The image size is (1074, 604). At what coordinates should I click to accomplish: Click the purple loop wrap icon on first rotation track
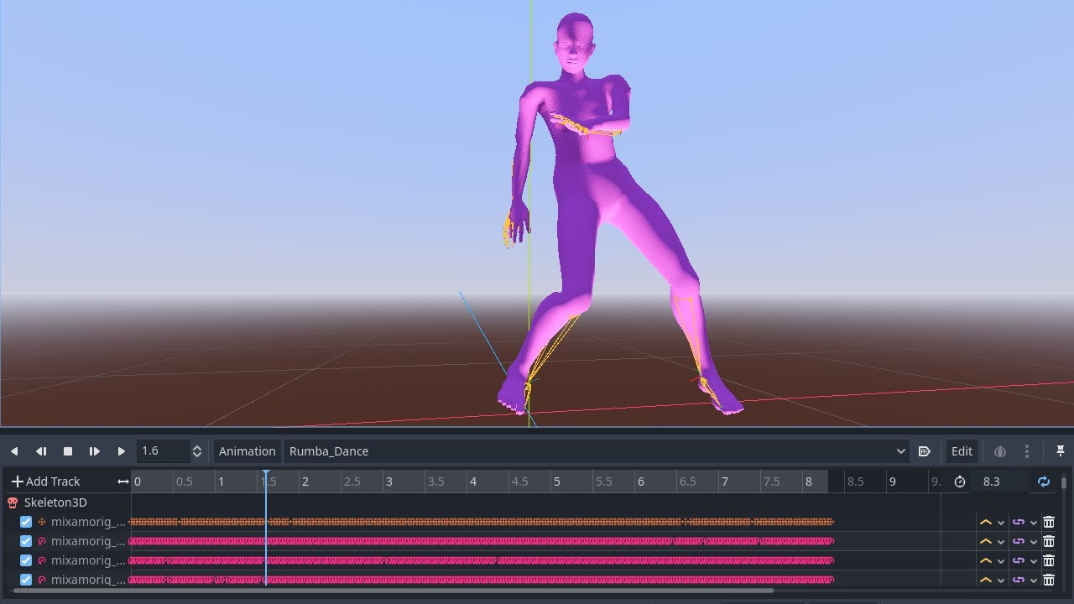click(1019, 541)
